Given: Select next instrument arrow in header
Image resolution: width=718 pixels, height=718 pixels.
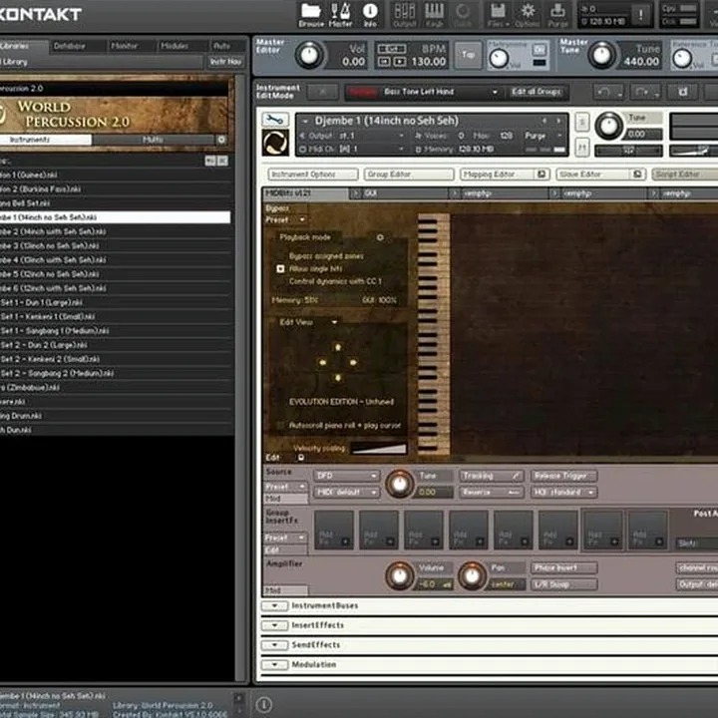Looking at the screenshot, I should pyautogui.click(x=558, y=121).
